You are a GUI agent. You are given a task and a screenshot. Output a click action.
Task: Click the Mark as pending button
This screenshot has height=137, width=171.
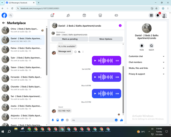pyautogui.click(x=70, y=39)
